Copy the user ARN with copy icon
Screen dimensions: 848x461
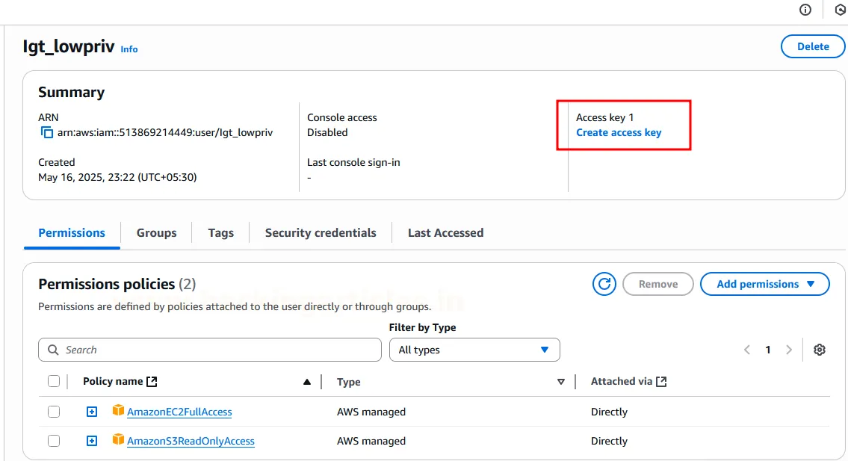[47, 133]
